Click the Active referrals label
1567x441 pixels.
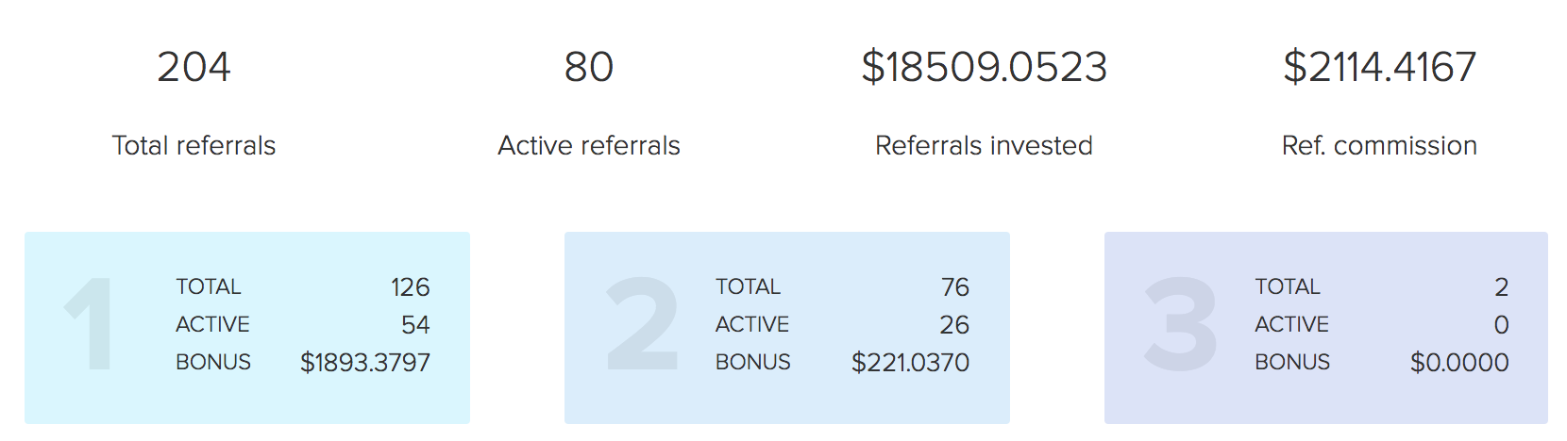pyautogui.click(x=589, y=145)
